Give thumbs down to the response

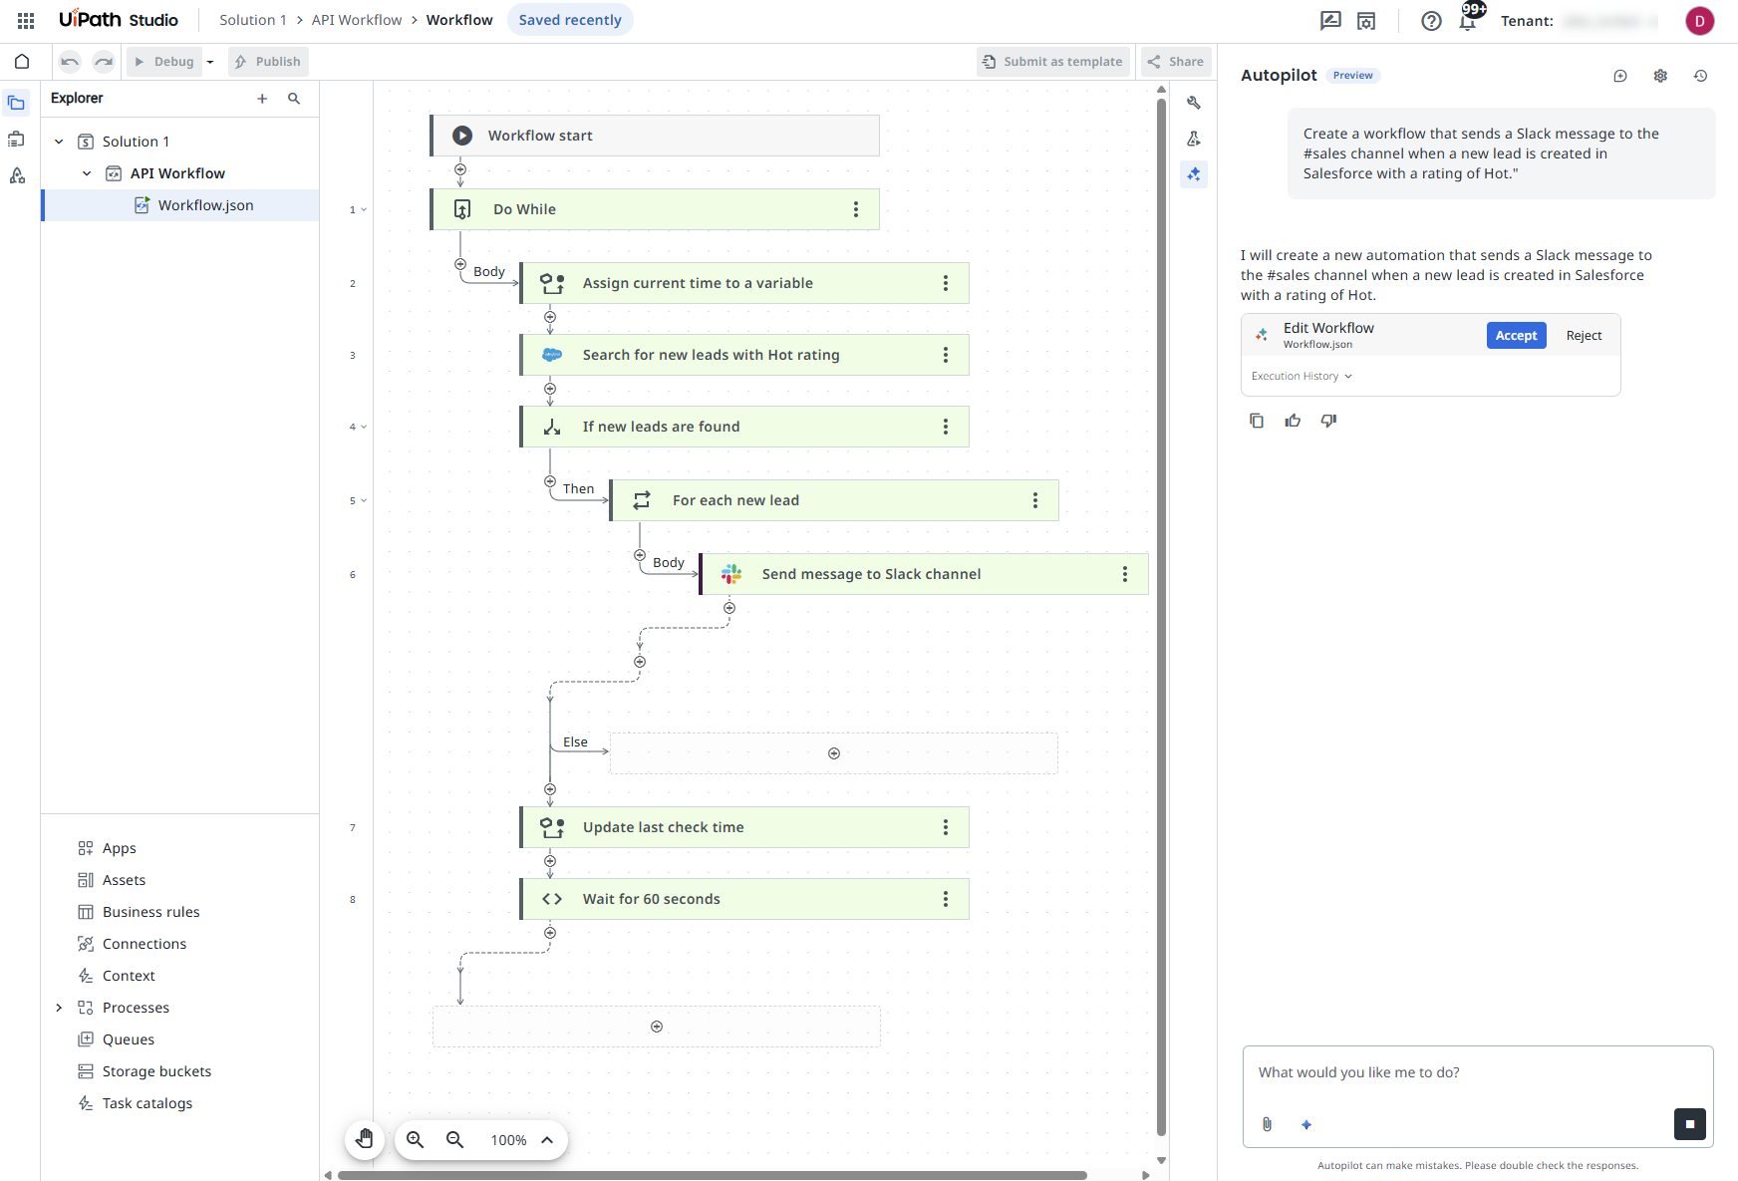1328,421
